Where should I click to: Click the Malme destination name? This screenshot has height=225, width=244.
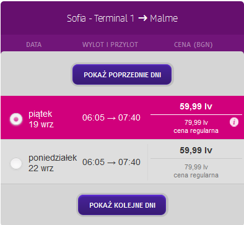tap(163, 18)
